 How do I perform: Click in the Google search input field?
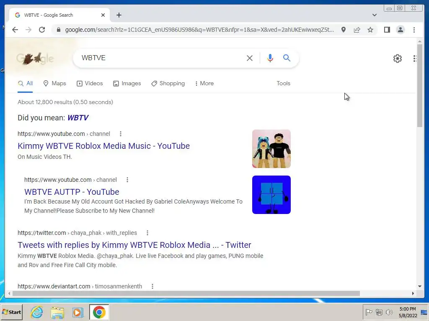click(161, 58)
